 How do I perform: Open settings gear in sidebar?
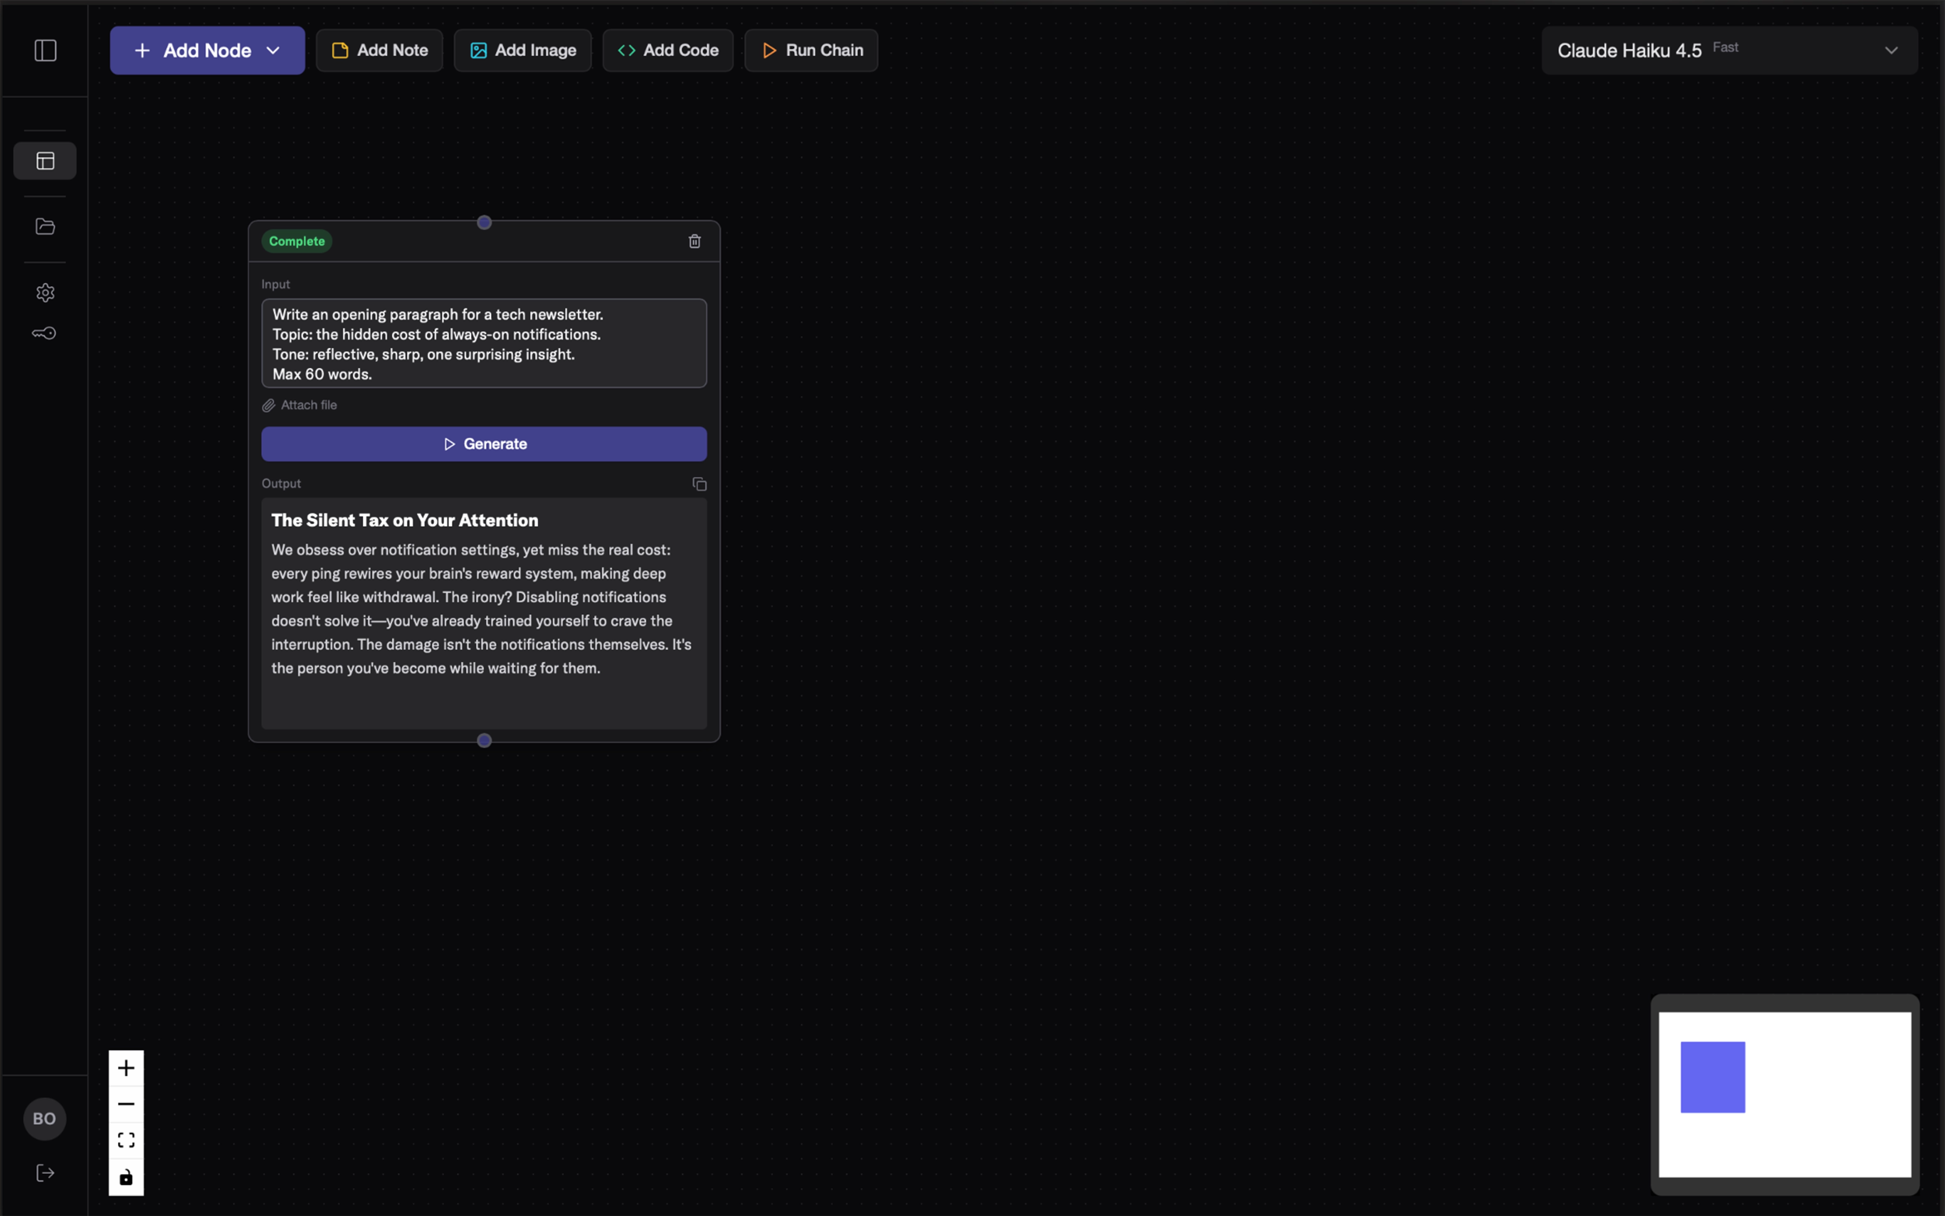tap(45, 293)
